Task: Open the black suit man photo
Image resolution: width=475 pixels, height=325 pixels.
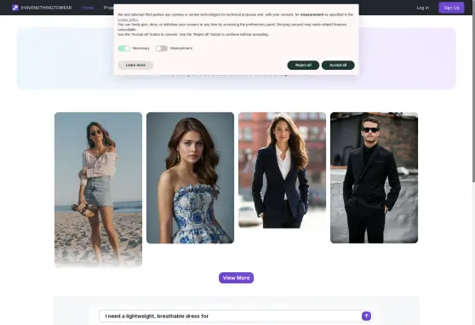Action: [x=374, y=178]
